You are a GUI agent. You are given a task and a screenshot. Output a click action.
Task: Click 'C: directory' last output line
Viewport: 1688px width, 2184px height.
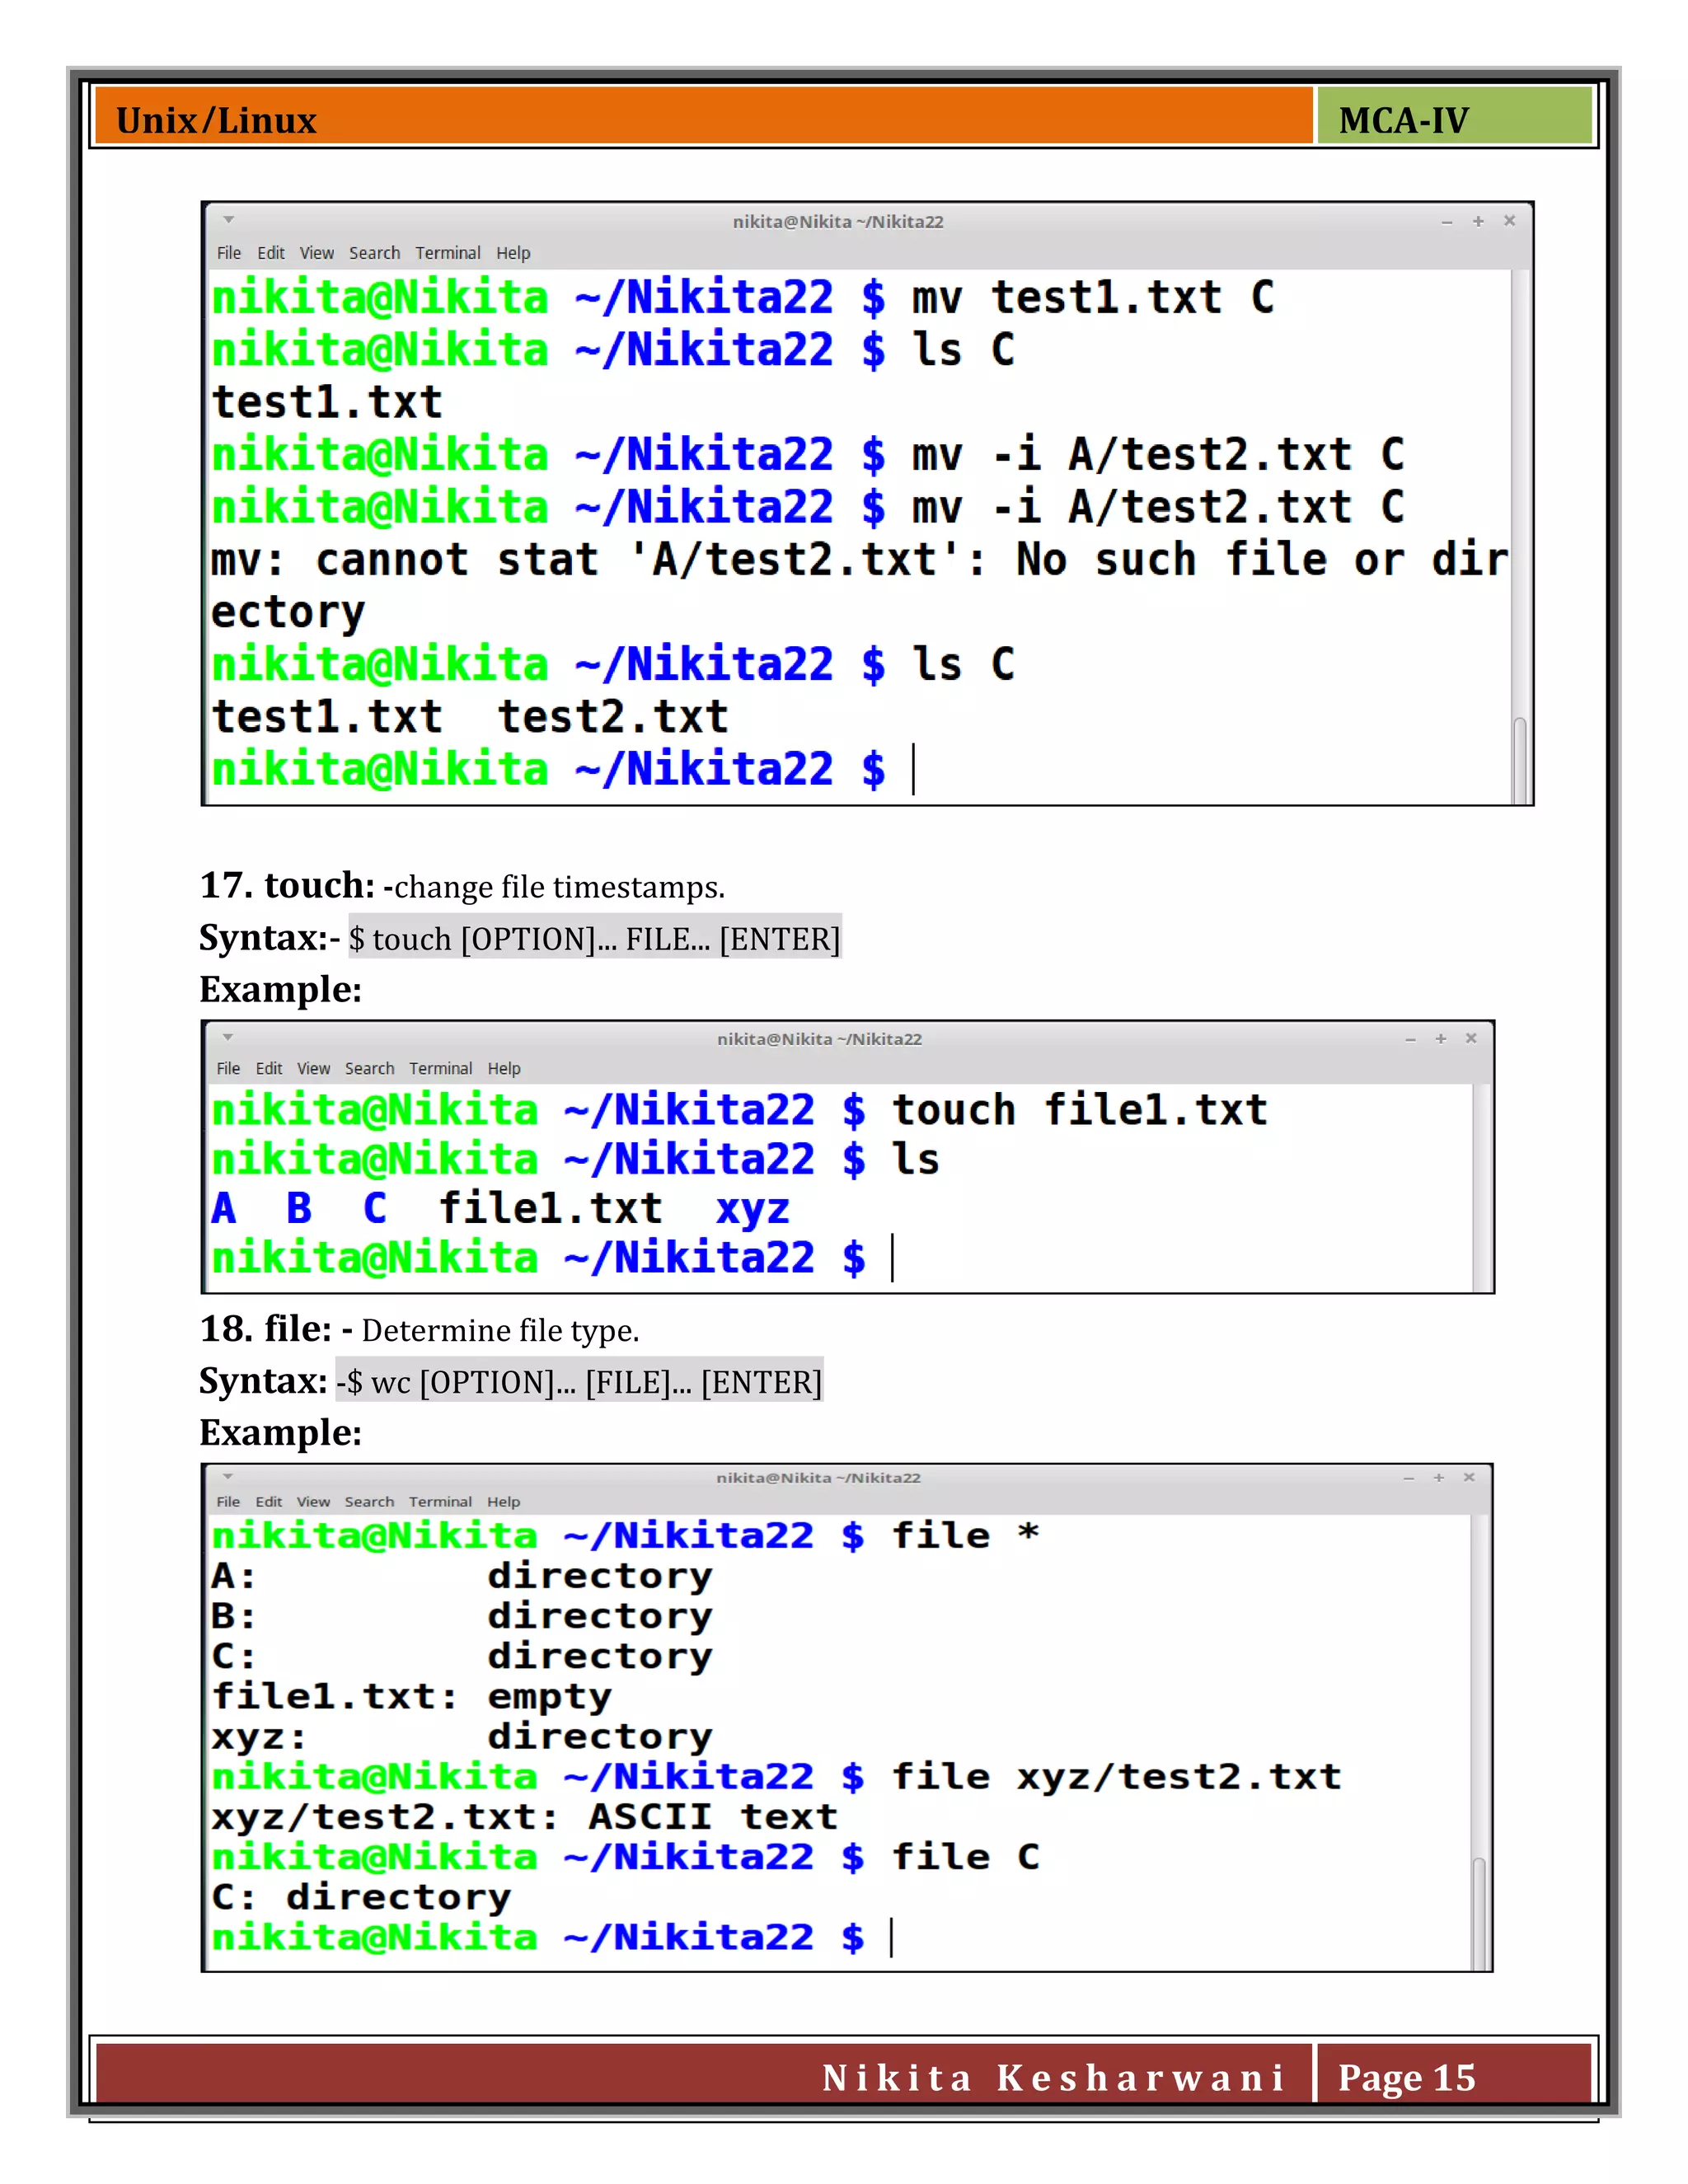click(361, 1897)
